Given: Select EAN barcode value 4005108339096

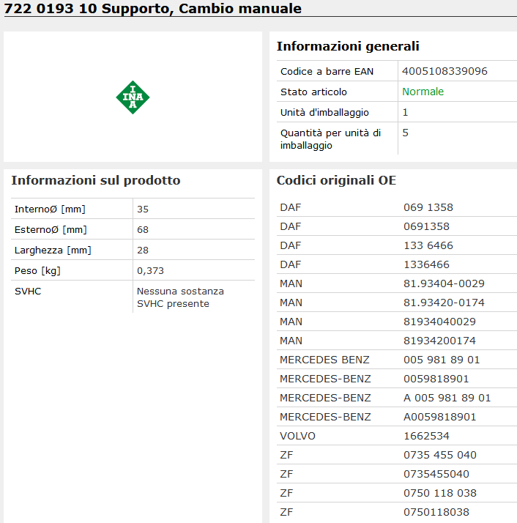Looking at the screenshot, I should point(445,71).
